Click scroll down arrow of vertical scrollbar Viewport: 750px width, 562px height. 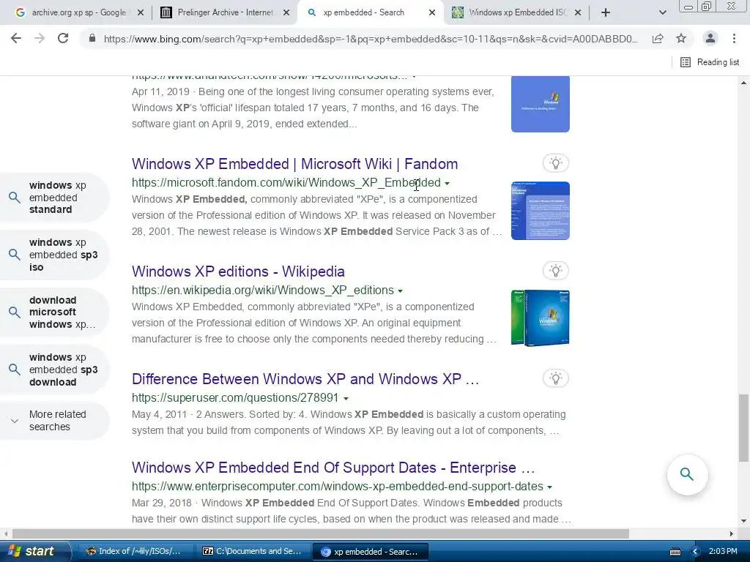pyautogui.click(x=743, y=521)
